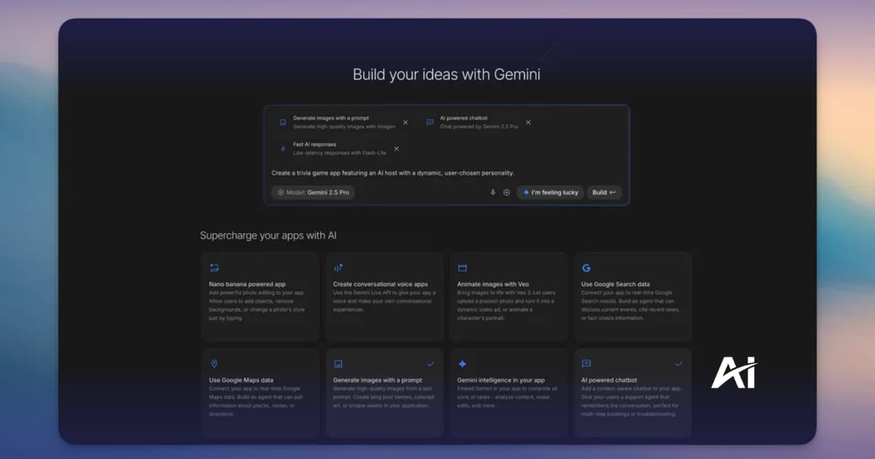Image resolution: width=875 pixels, height=459 pixels.
Task: Click the video icon on Veo card
Action: (462, 268)
